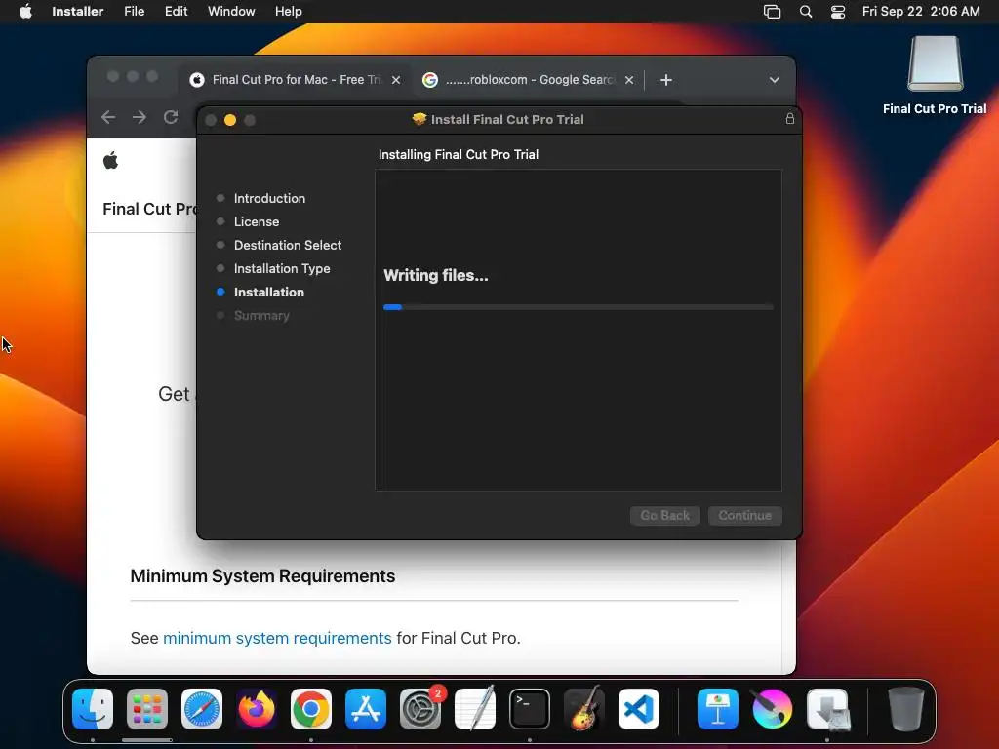The image size is (999, 749).
Task: Go forward in the Chrome window
Action: click(139, 117)
